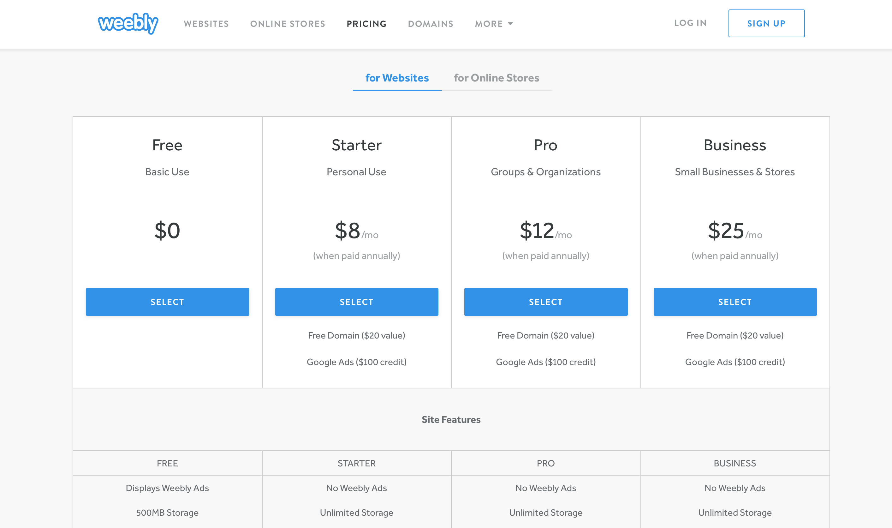Click Business's Google Ads ($100 credit) text
Viewport: 892px width, 528px height.
click(735, 362)
